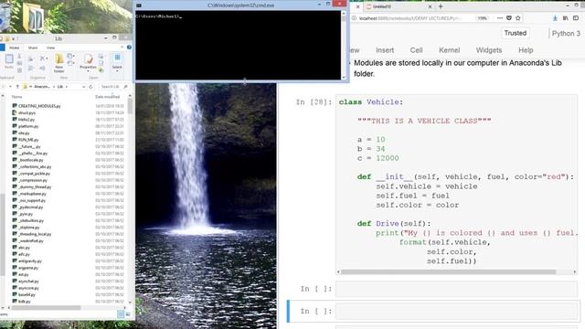This screenshot has width=585, height=329.
Task: Switch to large icons view in Explorer status bar
Action: click(x=128, y=314)
